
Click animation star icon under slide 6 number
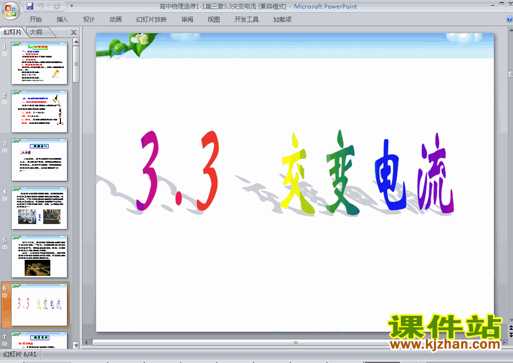[x=5, y=296]
